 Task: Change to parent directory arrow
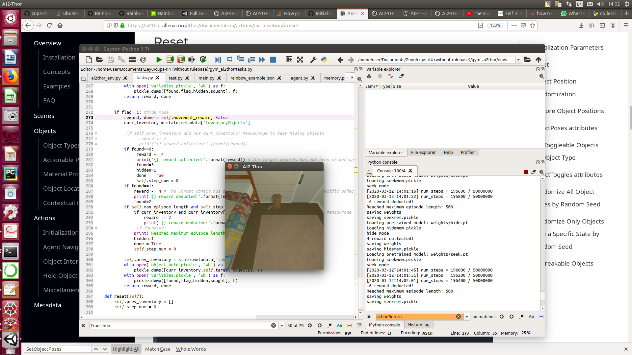coord(539,59)
